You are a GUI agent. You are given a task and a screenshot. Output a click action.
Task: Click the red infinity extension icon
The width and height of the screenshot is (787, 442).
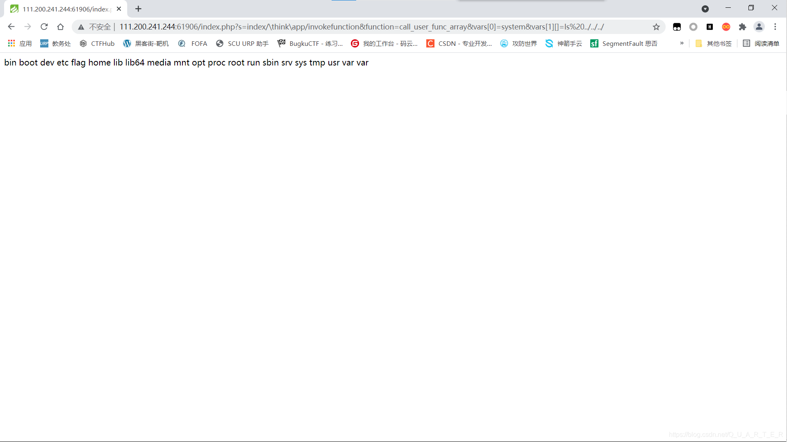726,27
